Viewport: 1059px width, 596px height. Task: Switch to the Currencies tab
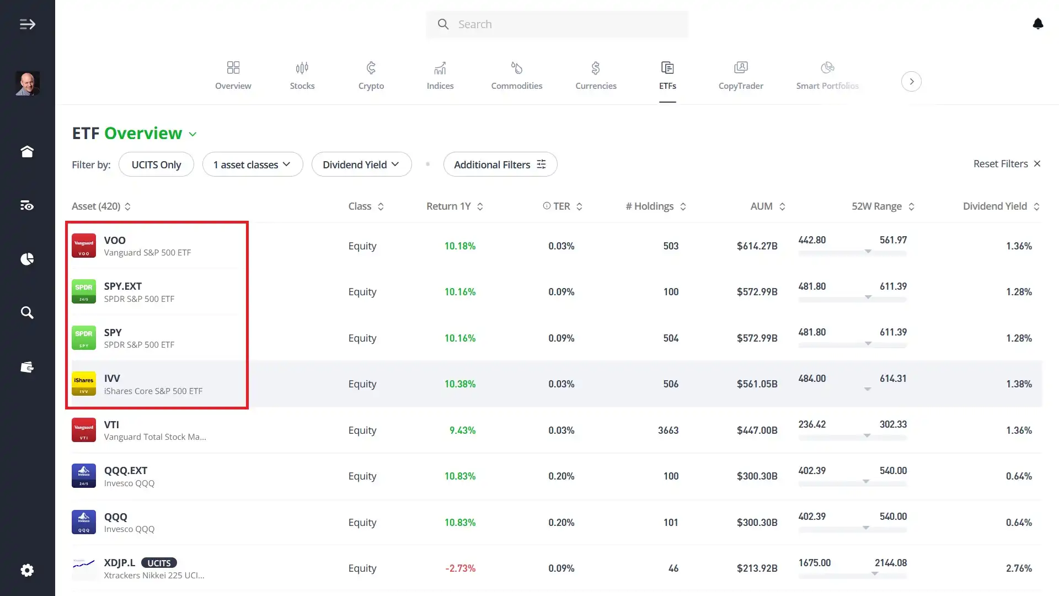pyautogui.click(x=596, y=76)
